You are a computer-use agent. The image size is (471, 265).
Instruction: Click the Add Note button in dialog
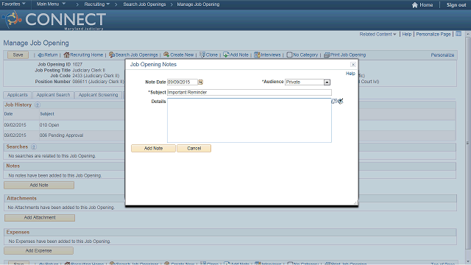153,148
